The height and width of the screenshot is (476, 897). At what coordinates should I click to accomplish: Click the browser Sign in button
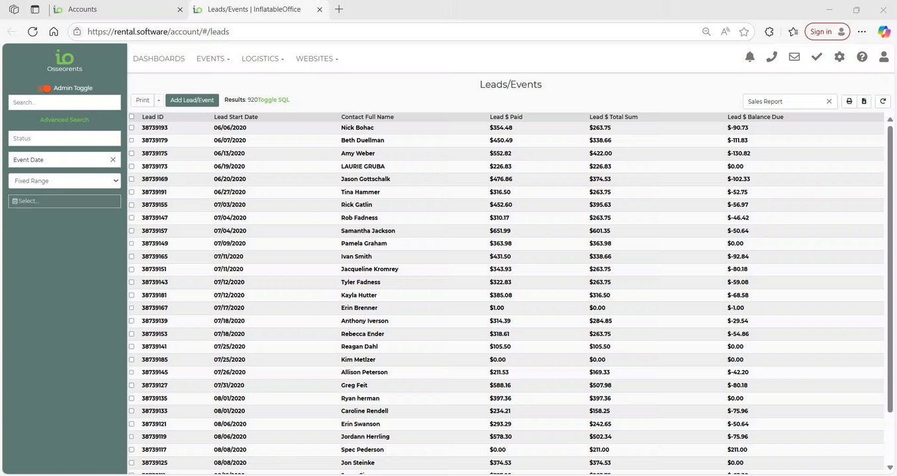coord(827,31)
